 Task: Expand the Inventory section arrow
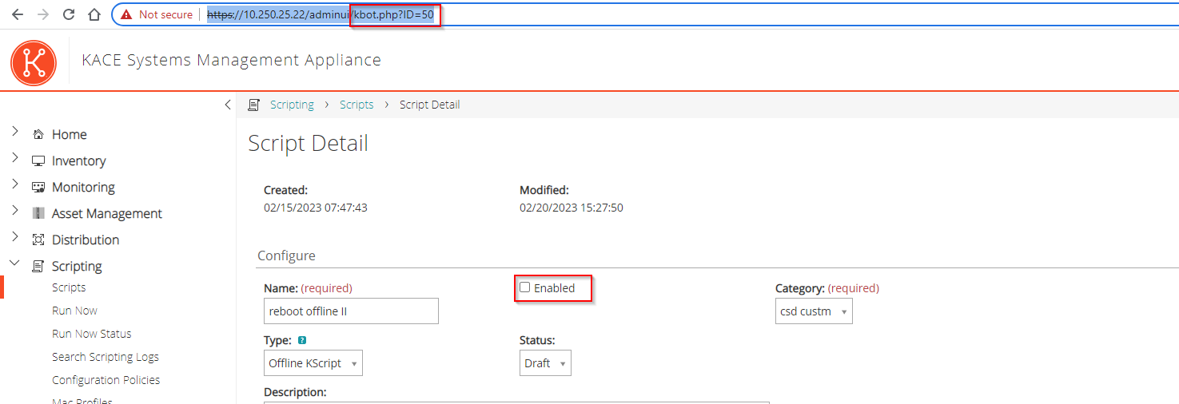(x=14, y=158)
